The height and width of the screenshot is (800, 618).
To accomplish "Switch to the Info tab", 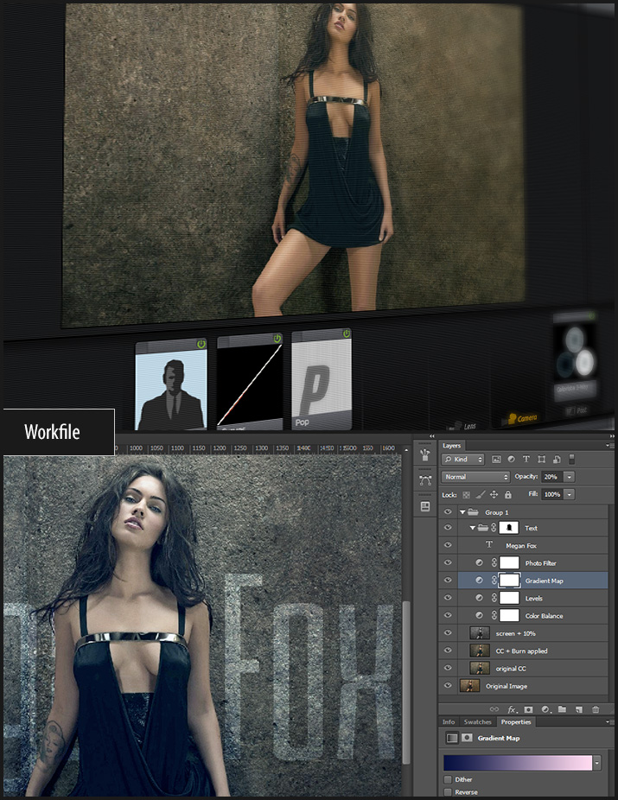I will point(449,721).
